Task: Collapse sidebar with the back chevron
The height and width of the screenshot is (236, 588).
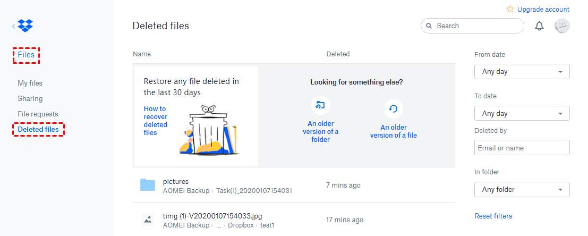Action: pyautogui.click(x=13, y=26)
